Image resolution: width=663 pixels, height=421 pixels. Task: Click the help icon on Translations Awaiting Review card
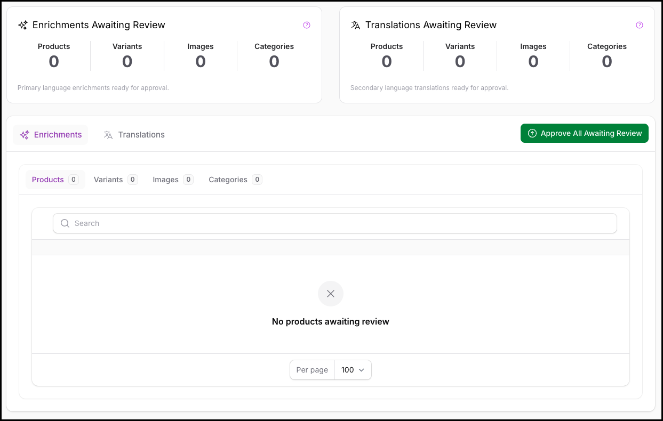coord(640,25)
